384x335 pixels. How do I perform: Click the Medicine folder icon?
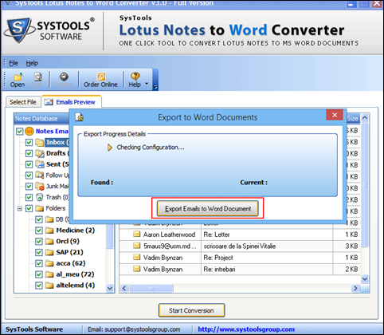click(49, 231)
